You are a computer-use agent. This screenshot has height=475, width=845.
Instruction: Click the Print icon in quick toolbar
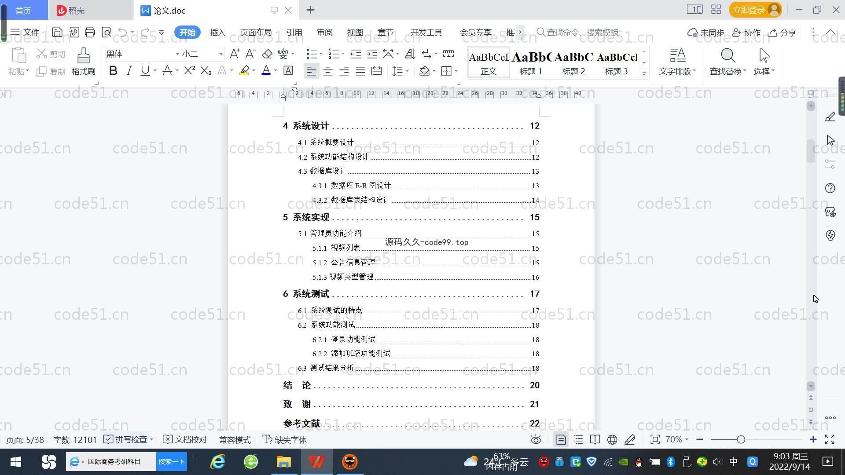[90, 32]
